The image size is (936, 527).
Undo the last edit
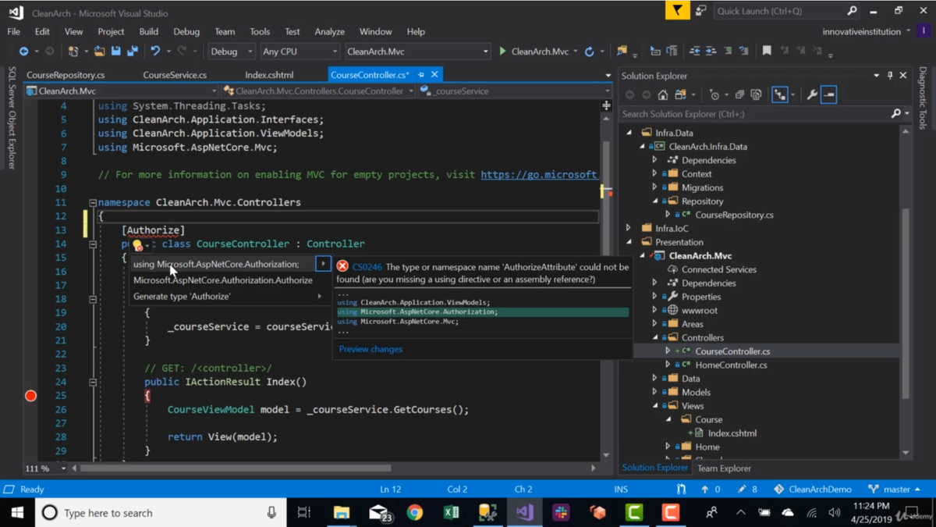pyautogui.click(x=155, y=52)
